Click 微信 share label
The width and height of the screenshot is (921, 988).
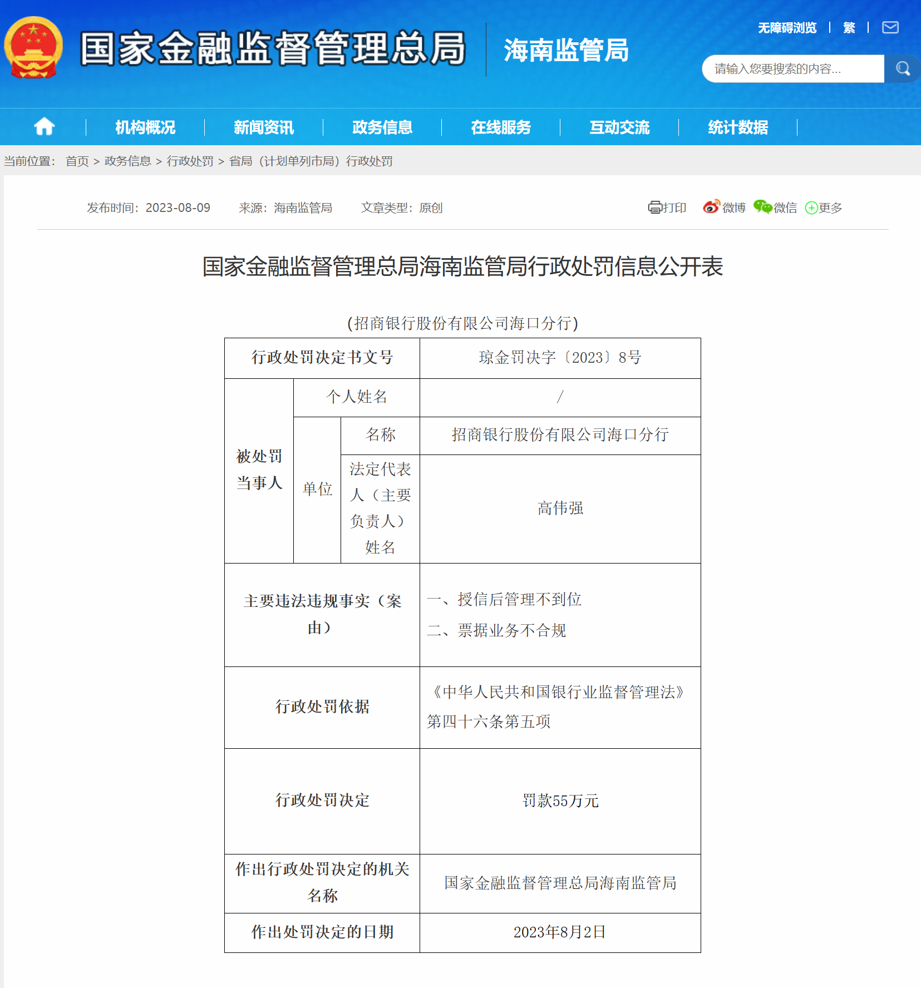click(x=785, y=208)
